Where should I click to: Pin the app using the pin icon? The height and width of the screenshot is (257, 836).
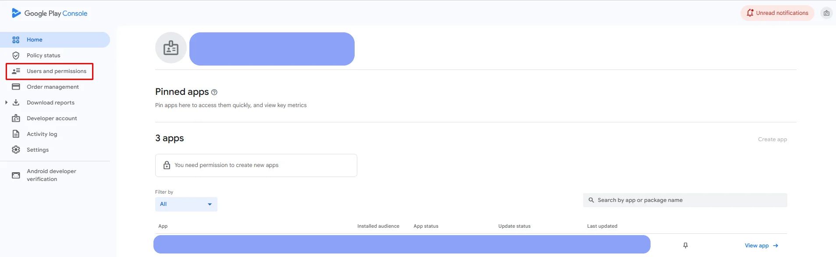685,246
